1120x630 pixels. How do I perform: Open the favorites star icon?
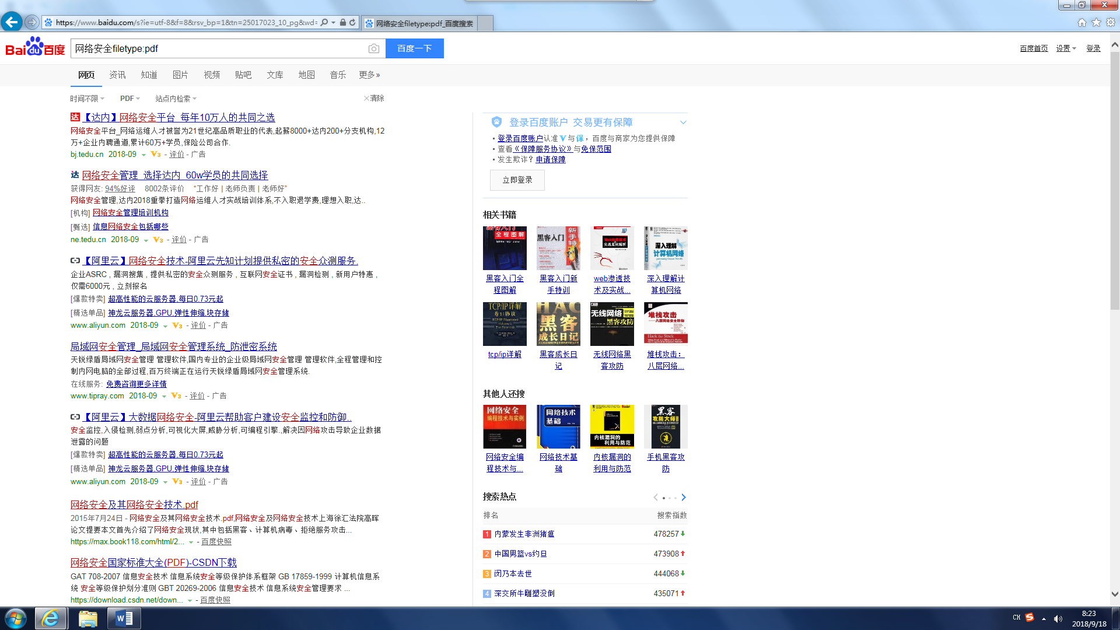tap(1096, 22)
